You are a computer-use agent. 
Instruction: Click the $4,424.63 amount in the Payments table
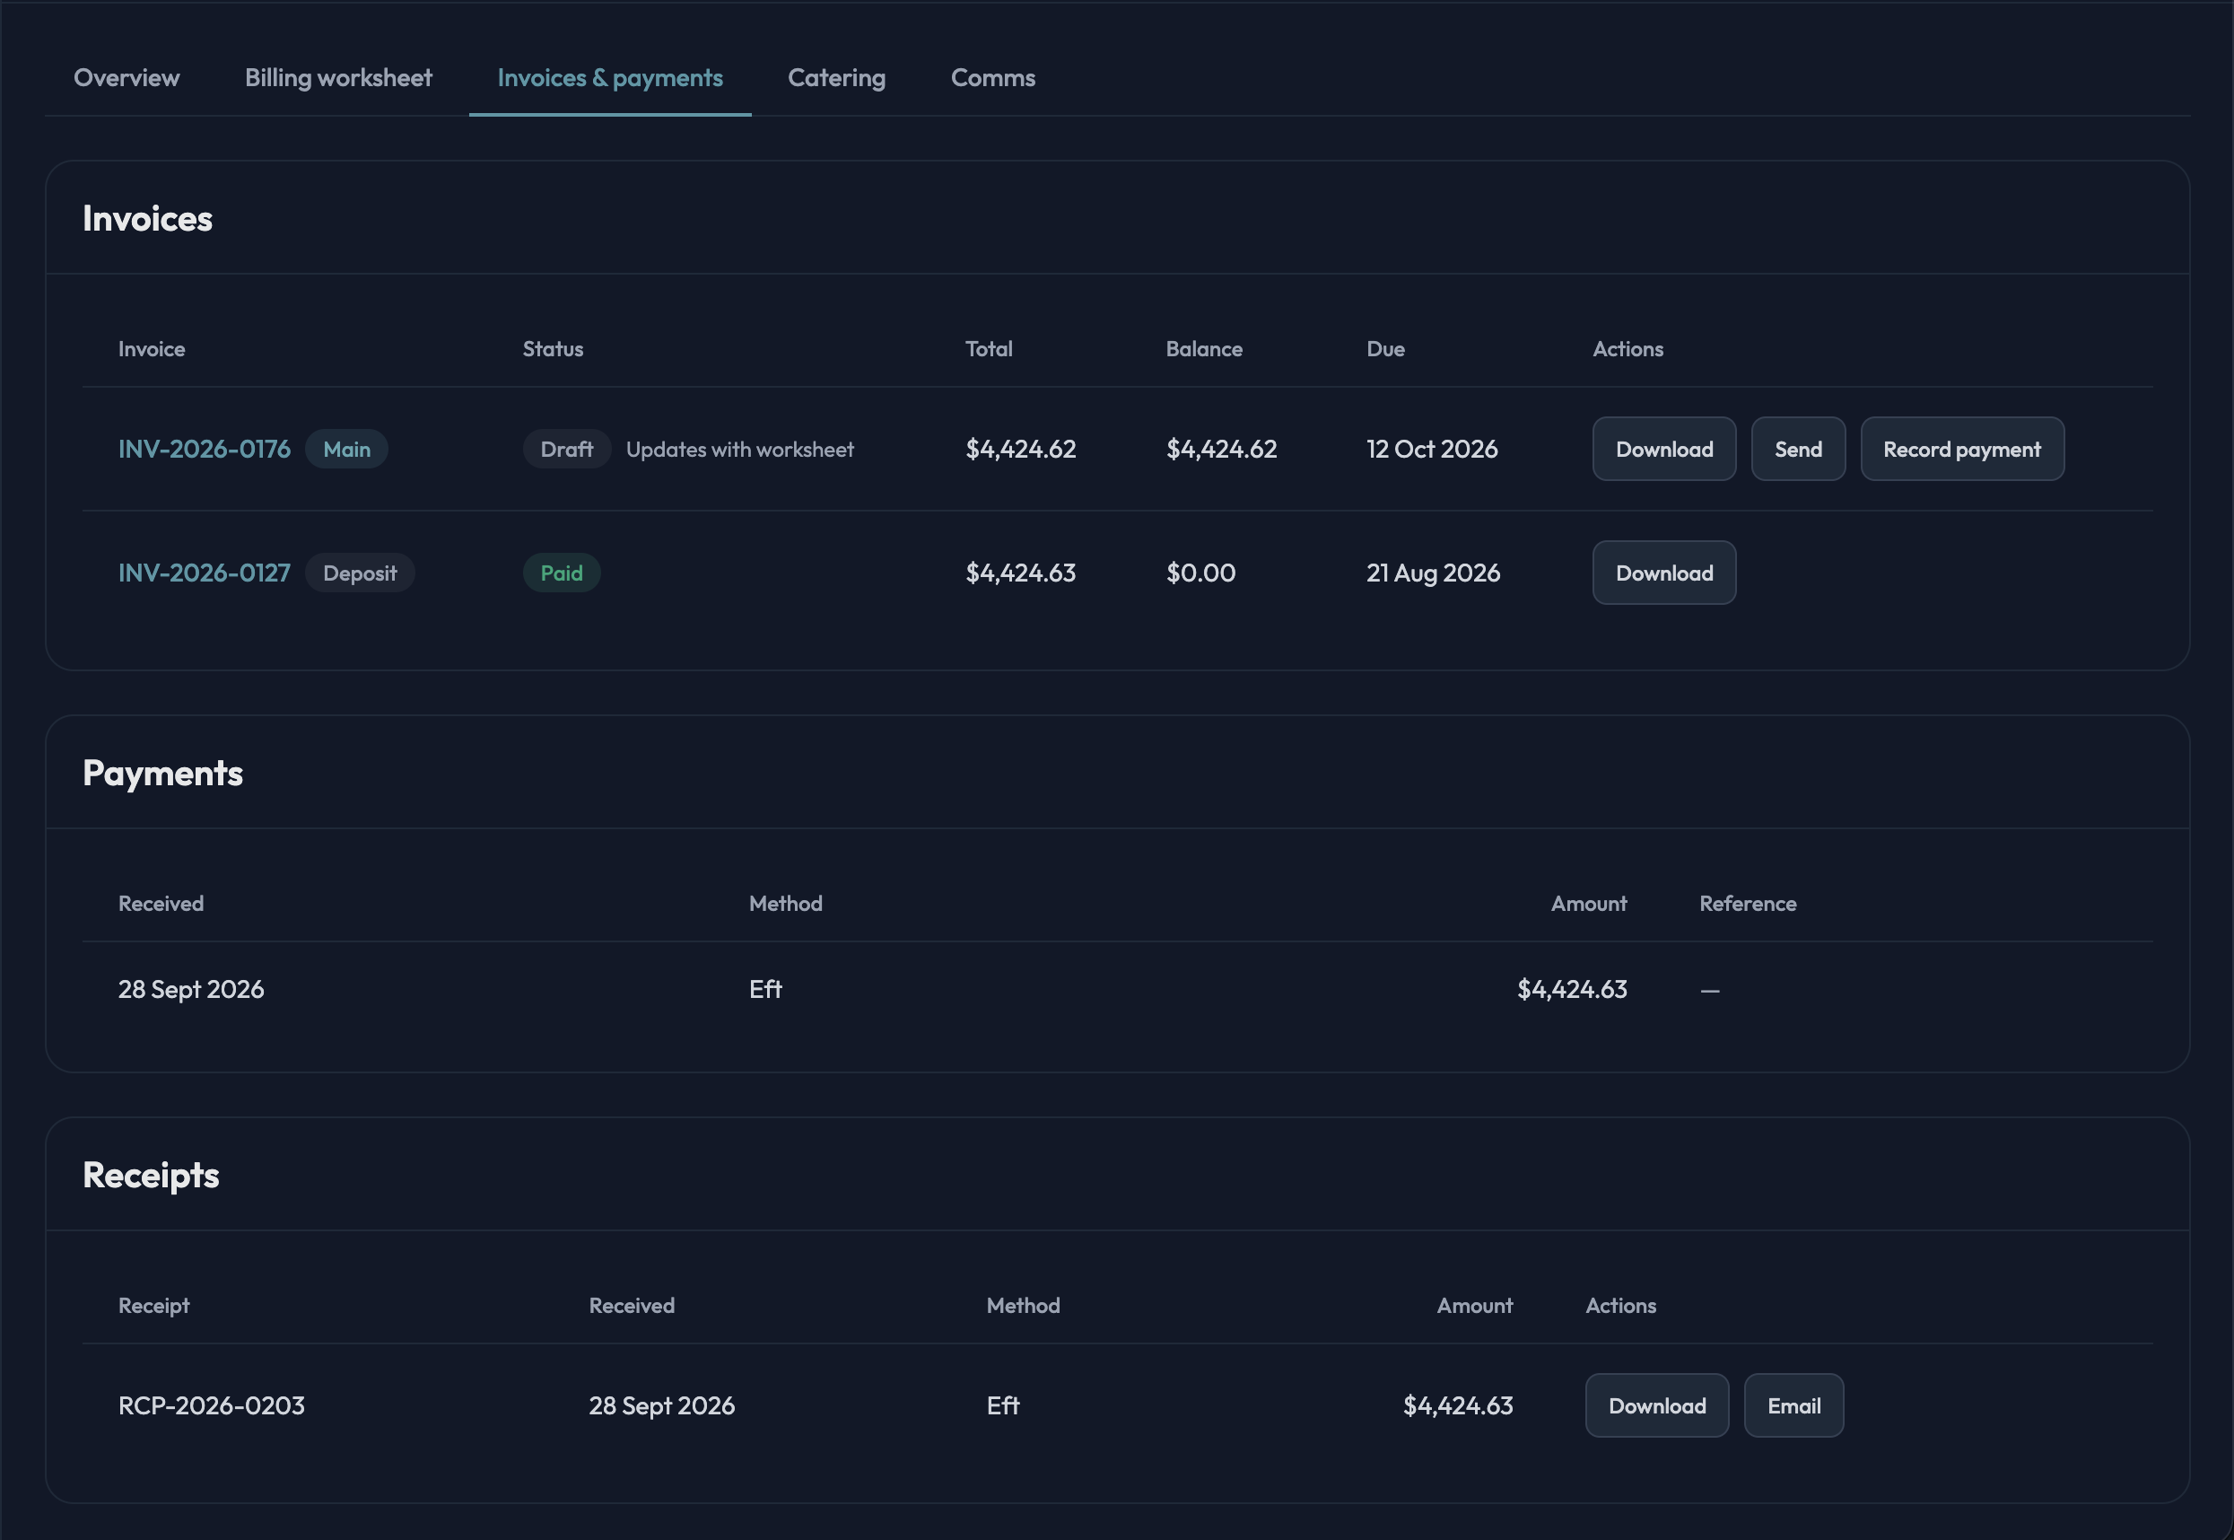(x=1572, y=989)
